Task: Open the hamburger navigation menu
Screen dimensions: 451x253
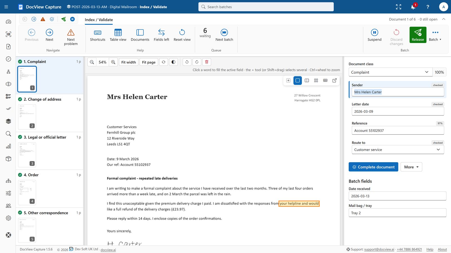Action: 6,7
